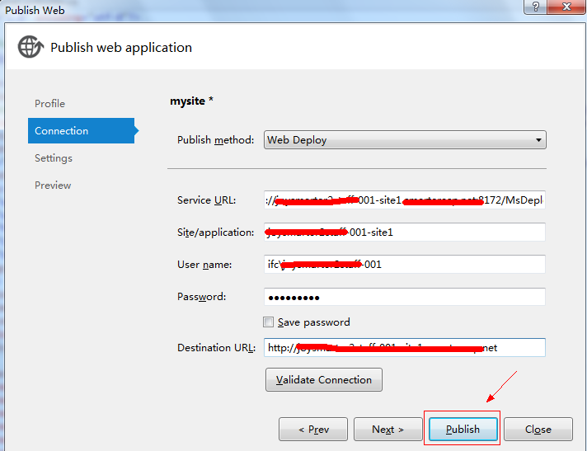The image size is (587, 451).
Task: Open the Preview step
Action: [53, 185]
